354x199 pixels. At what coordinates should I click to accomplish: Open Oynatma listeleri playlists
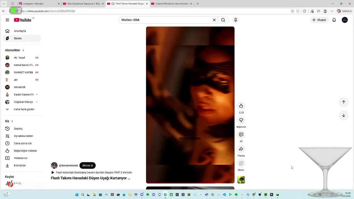[x=22, y=136]
